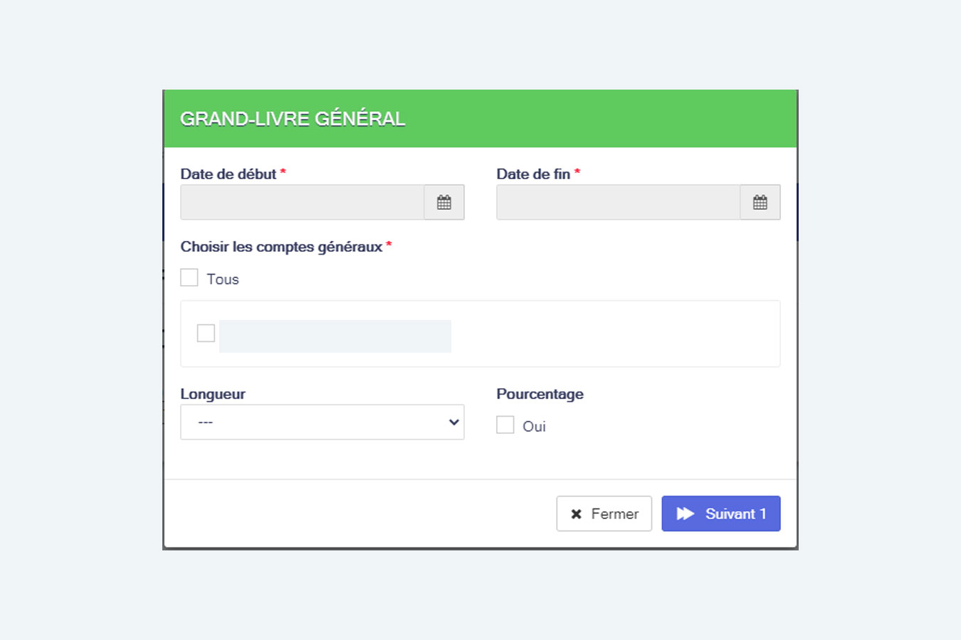Click the Pourcentage field label
The width and height of the screenshot is (961, 640).
540,394
